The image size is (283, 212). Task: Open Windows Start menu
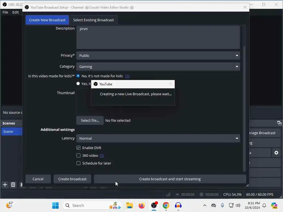tap(55, 205)
